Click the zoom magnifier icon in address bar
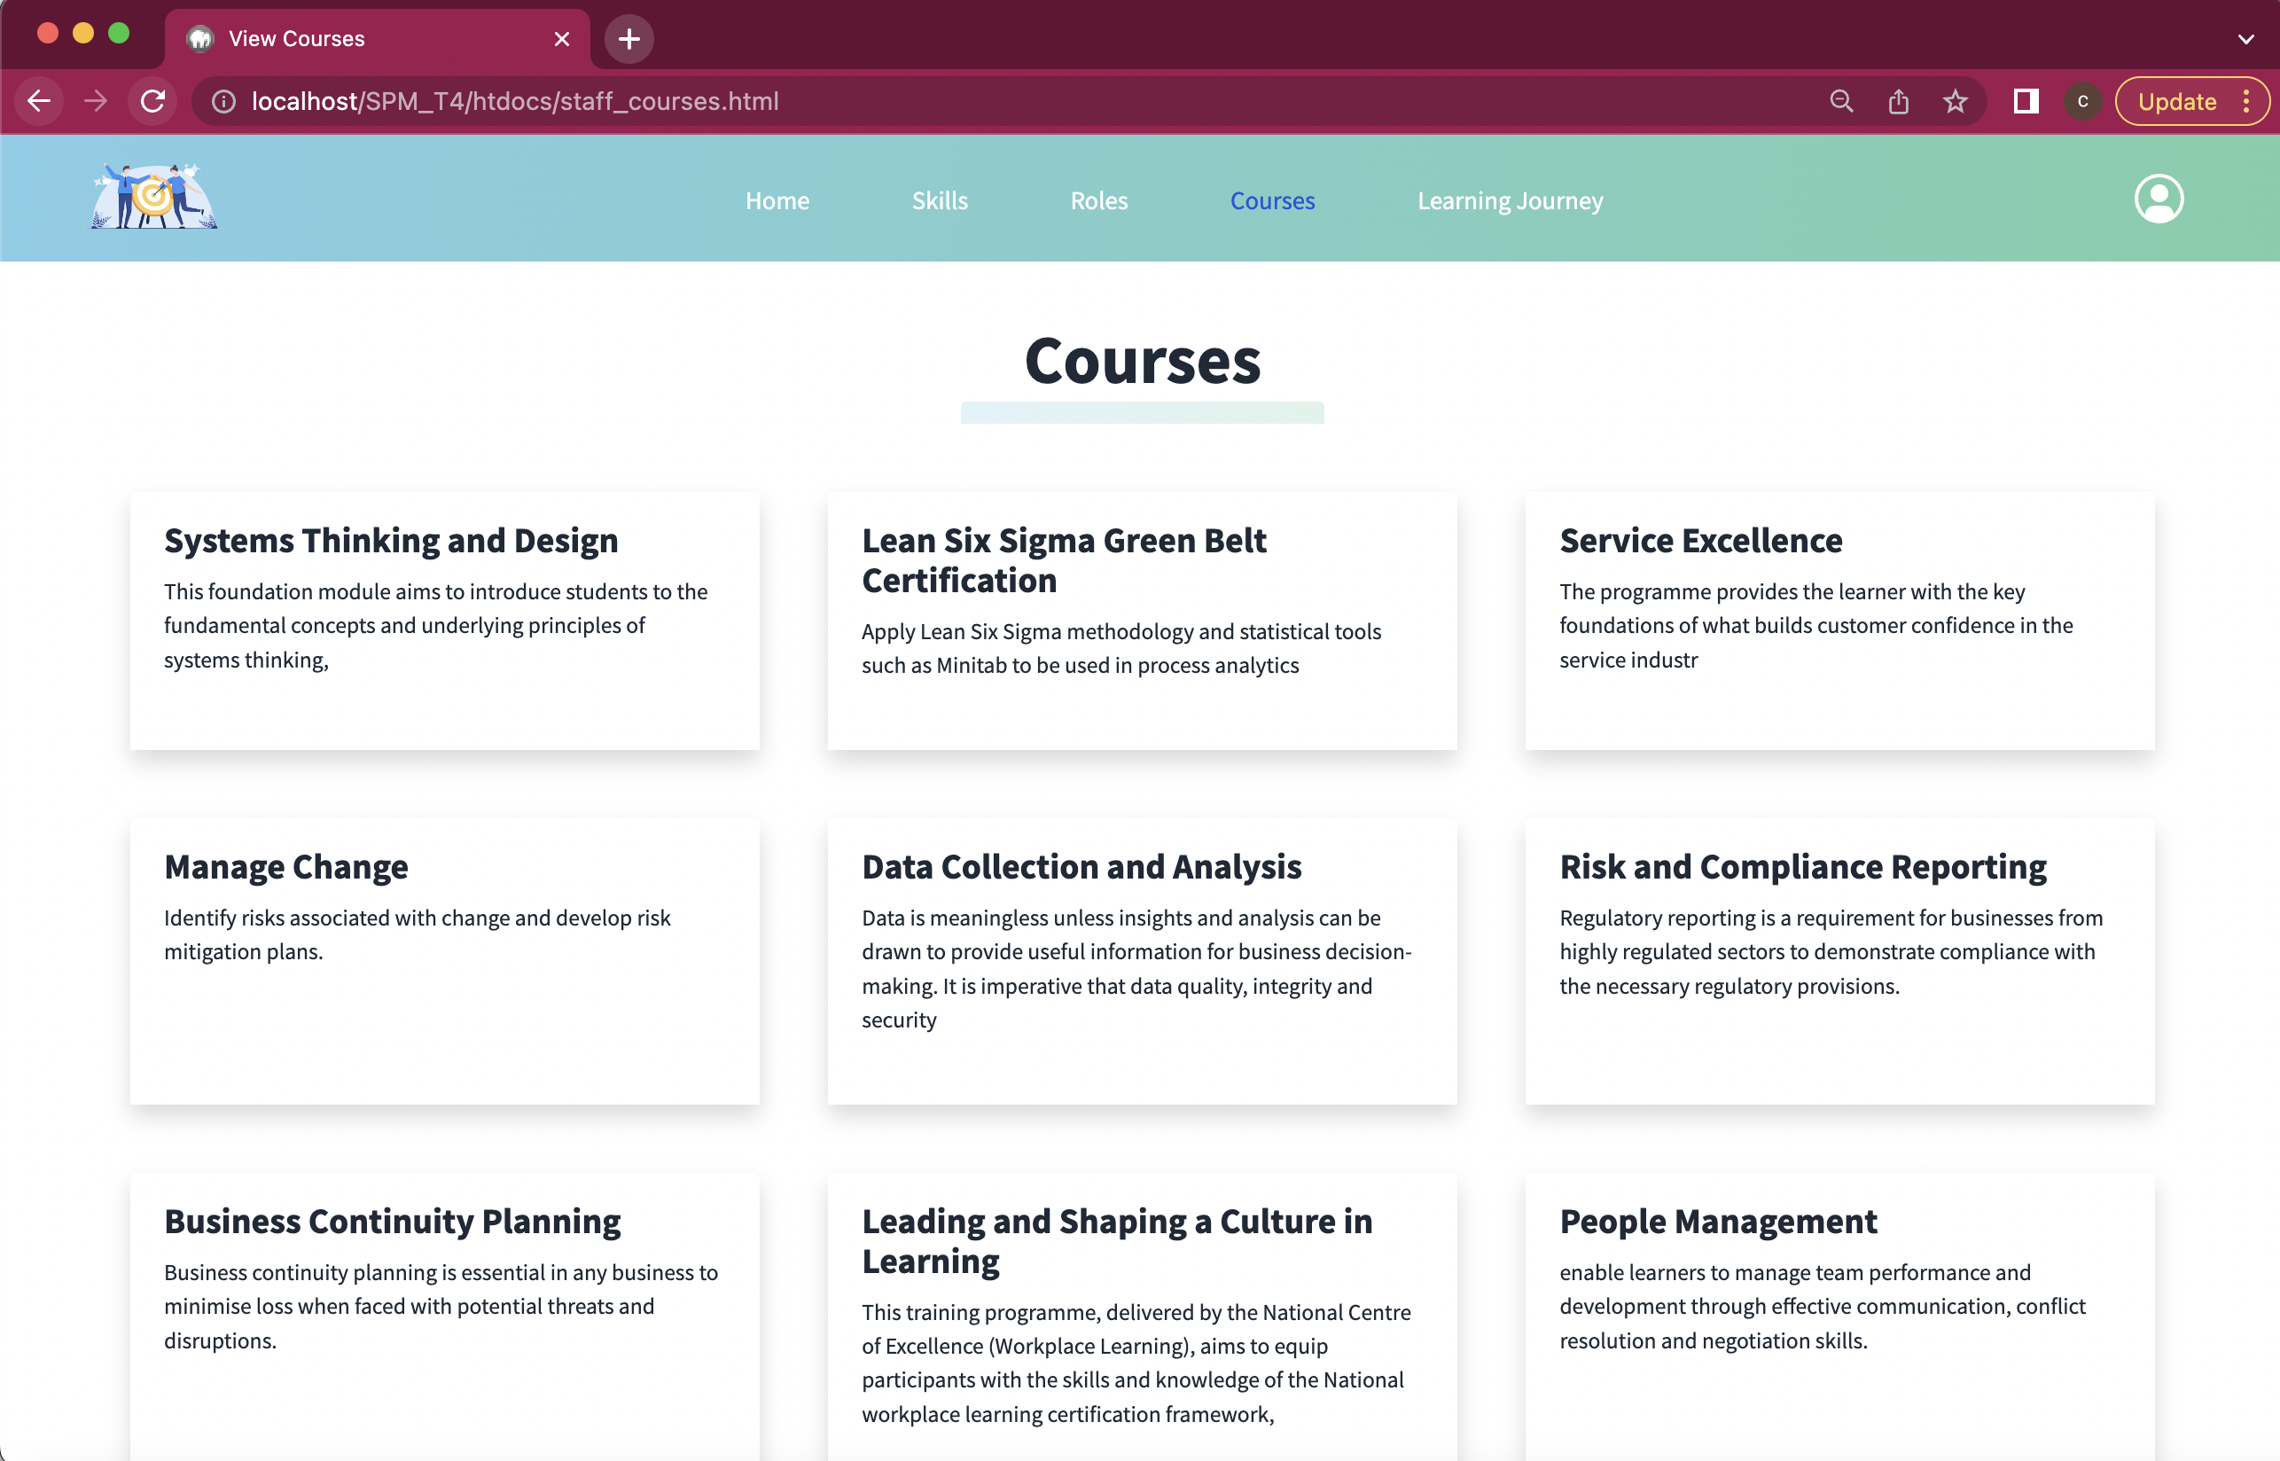 point(1841,102)
